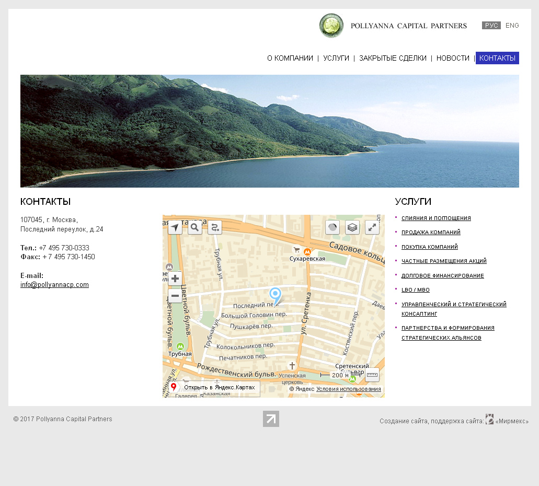Switch language to РУС
Viewport: 539px width, 486px height.
pyautogui.click(x=491, y=26)
